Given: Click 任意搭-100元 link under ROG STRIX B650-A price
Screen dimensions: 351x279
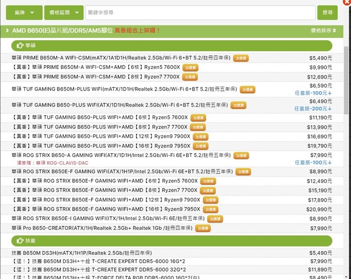Looking at the screenshot, I should [313, 163].
